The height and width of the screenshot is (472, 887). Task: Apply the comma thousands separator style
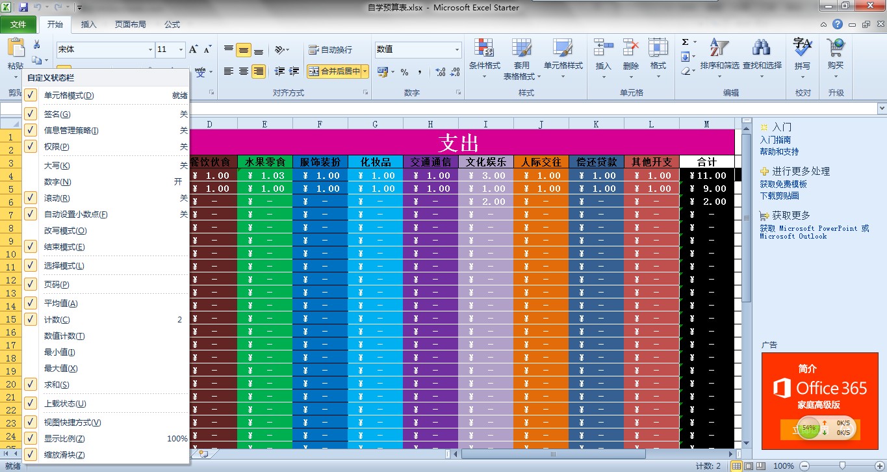click(420, 72)
